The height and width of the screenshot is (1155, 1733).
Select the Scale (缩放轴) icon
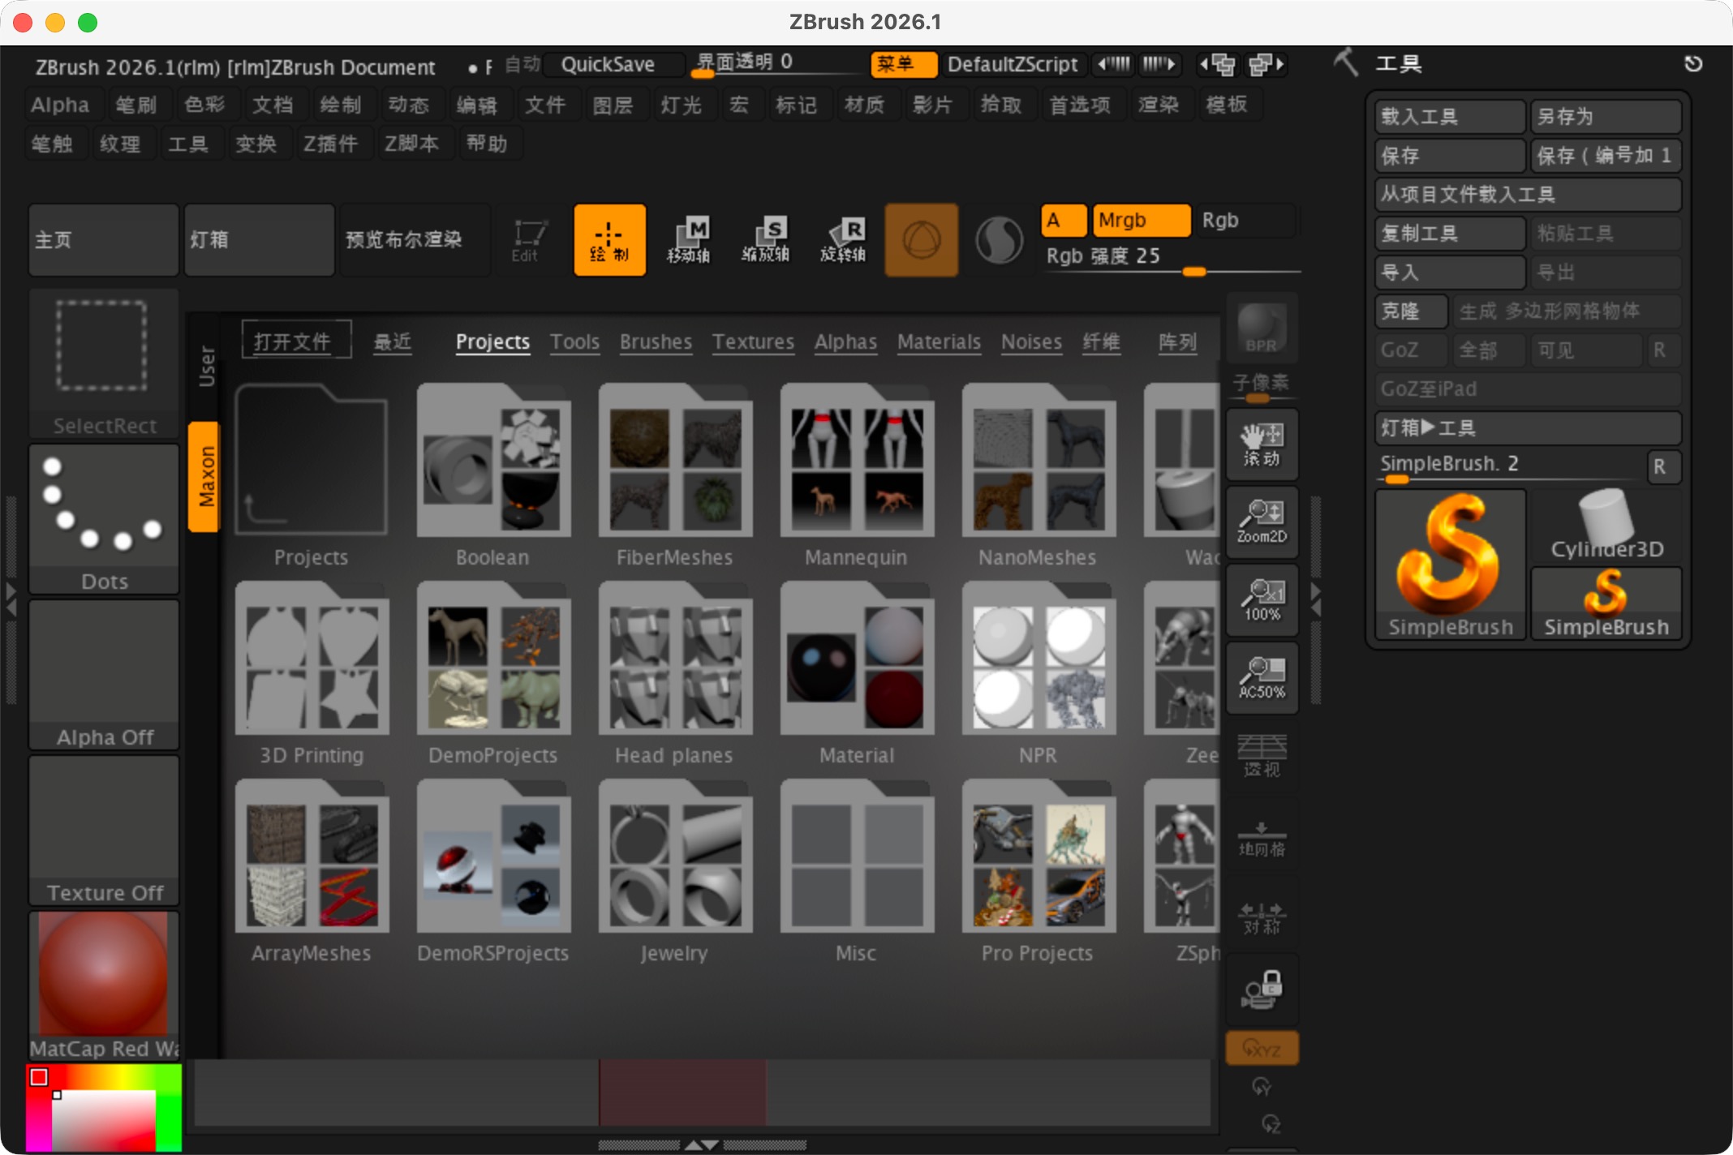766,239
